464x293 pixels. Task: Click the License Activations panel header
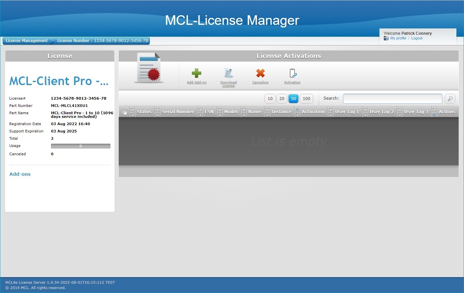click(x=289, y=56)
